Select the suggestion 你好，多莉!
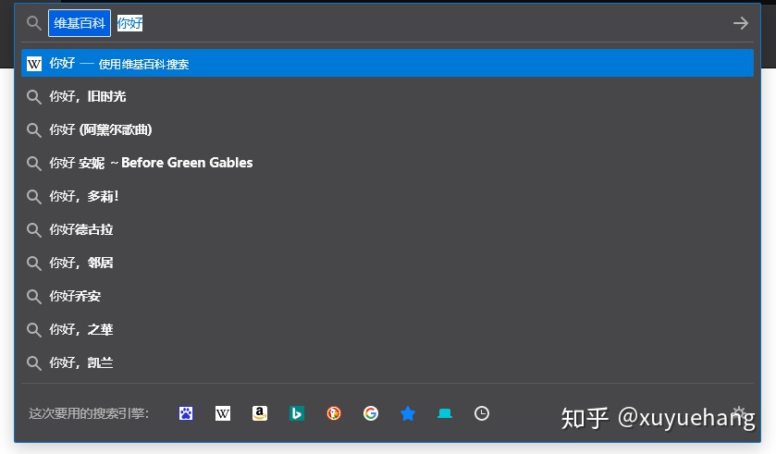The width and height of the screenshot is (776, 454). pos(388,196)
